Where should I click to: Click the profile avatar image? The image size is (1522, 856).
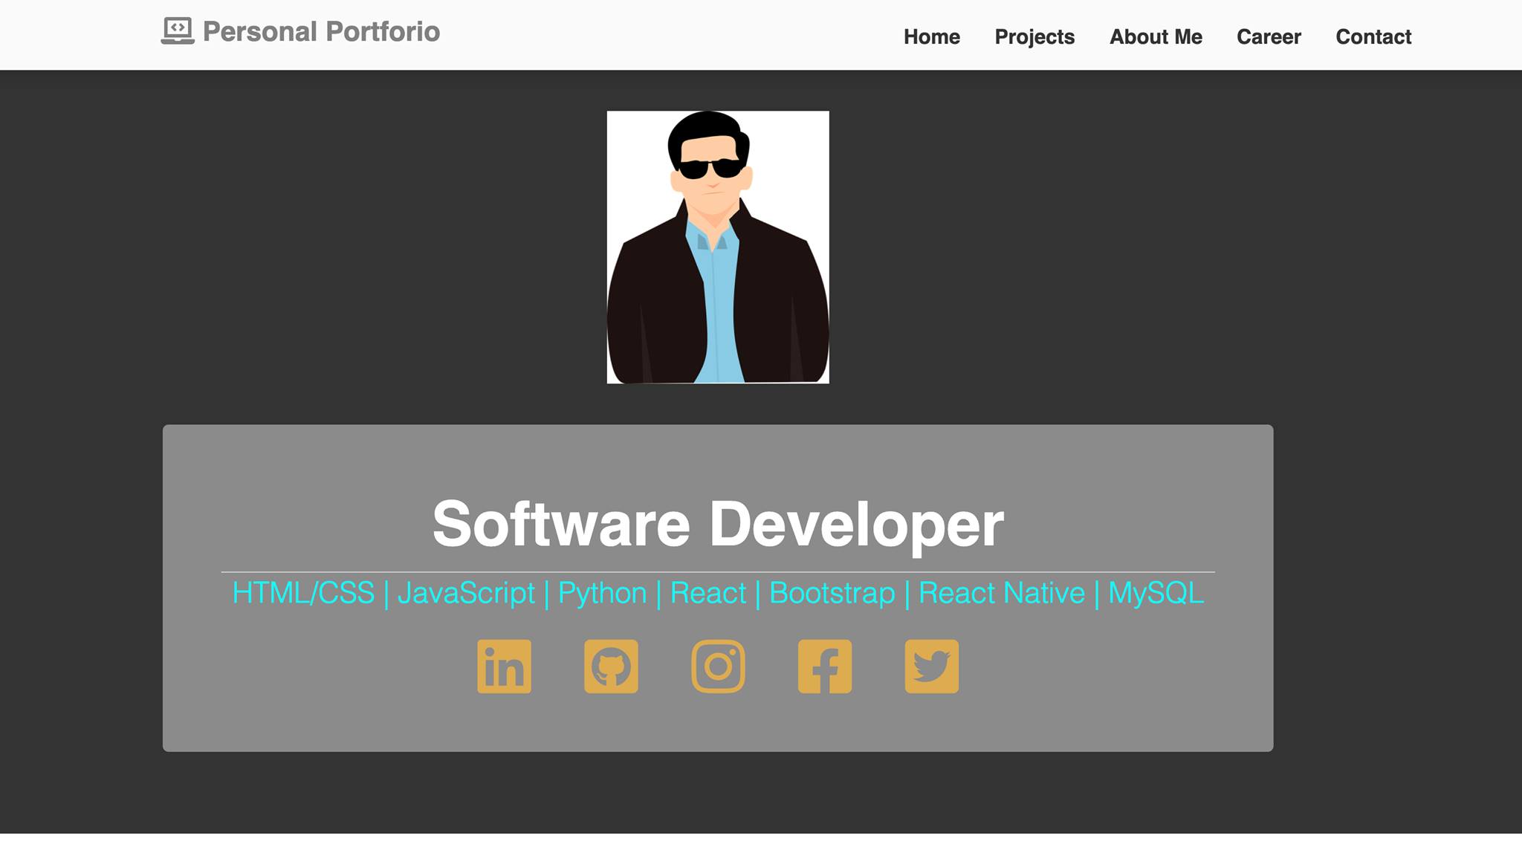click(x=718, y=247)
